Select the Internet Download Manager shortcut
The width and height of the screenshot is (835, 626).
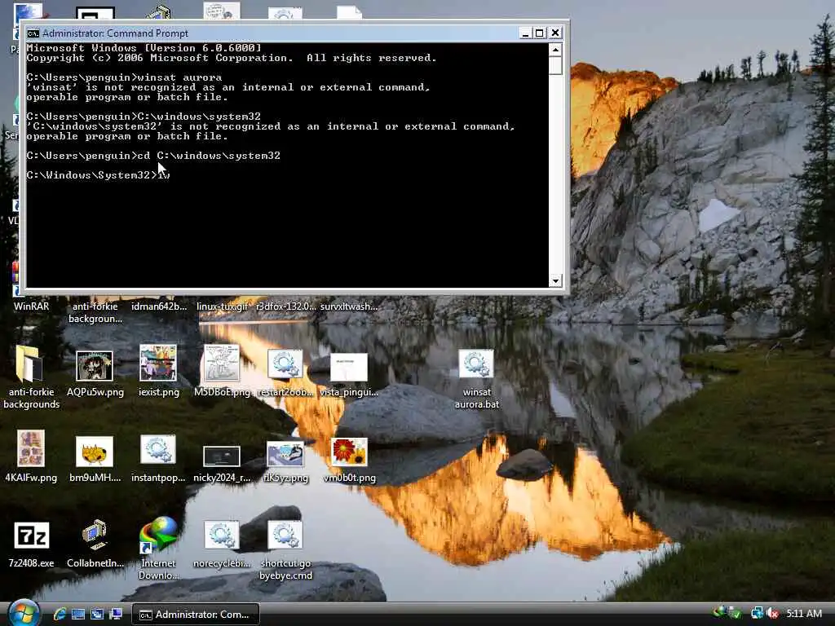click(158, 548)
